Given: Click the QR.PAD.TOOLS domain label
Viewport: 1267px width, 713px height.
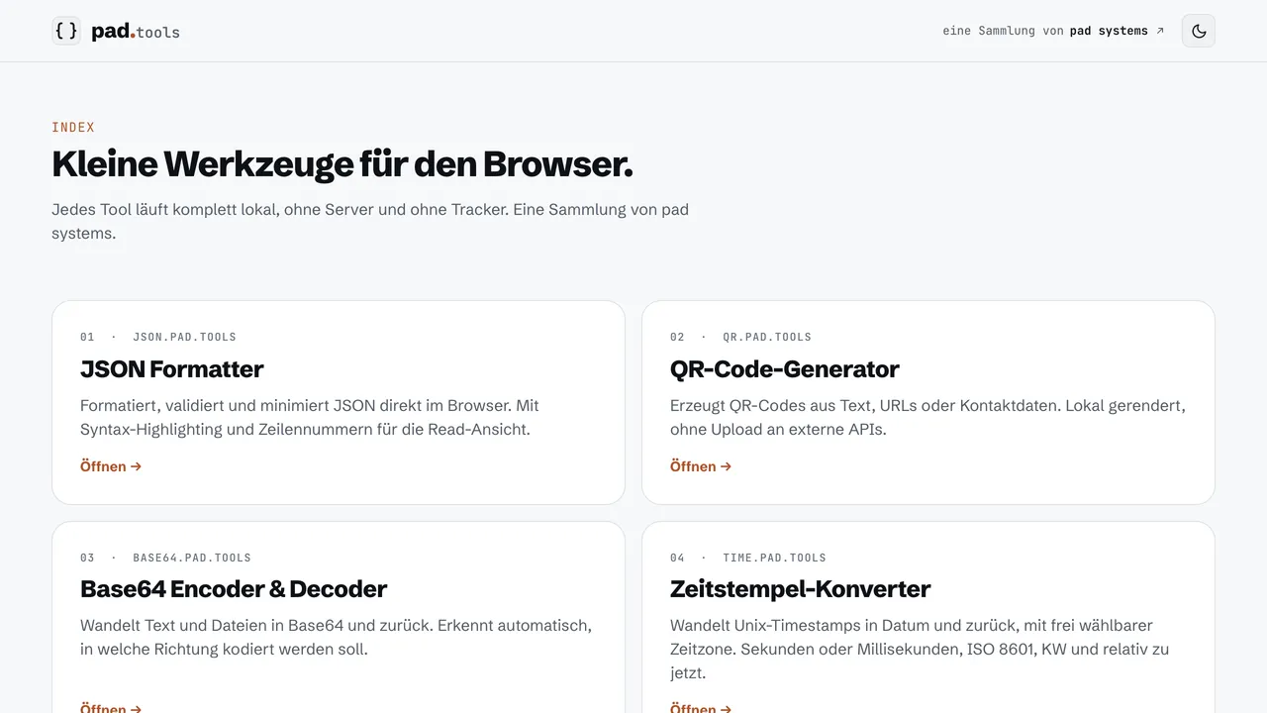Looking at the screenshot, I should coord(767,337).
